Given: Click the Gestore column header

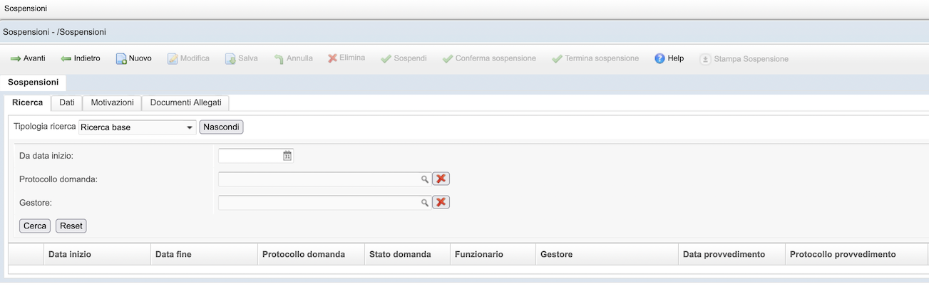Looking at the screenshot, I should 557,254.
